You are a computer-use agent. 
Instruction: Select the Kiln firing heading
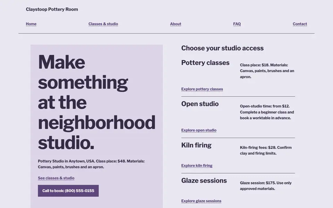click(196, 145)
